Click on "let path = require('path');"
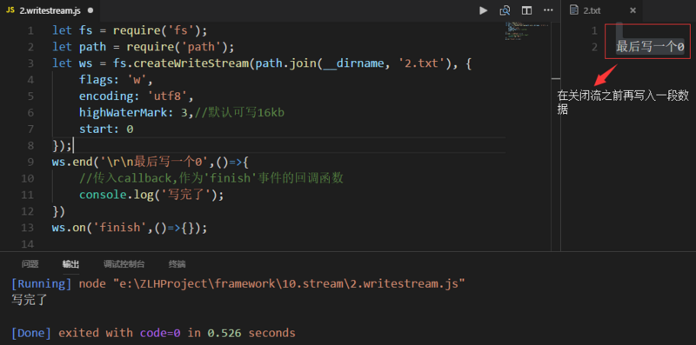This screenshot has height=345, width=696. tap(143, 47)
